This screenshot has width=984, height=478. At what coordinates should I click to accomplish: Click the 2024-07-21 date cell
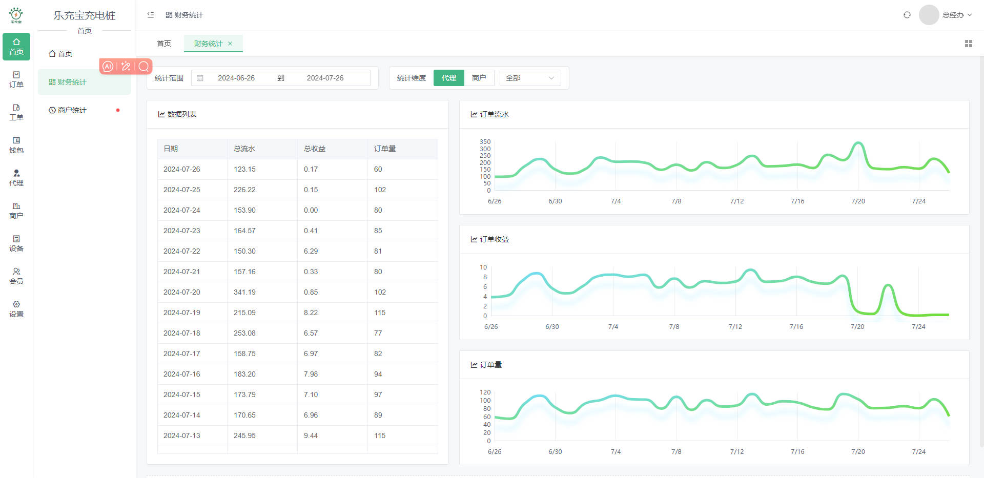pyautogui.click(x=192, y=272)
